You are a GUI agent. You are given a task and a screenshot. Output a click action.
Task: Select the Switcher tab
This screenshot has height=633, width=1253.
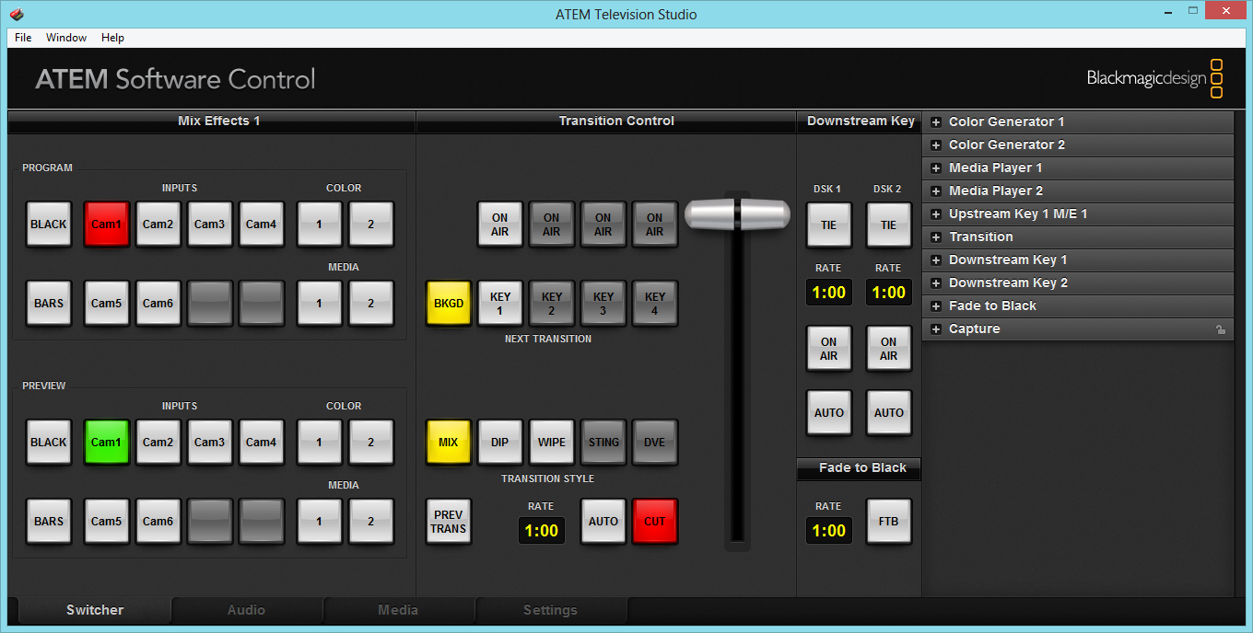(95, 610)
